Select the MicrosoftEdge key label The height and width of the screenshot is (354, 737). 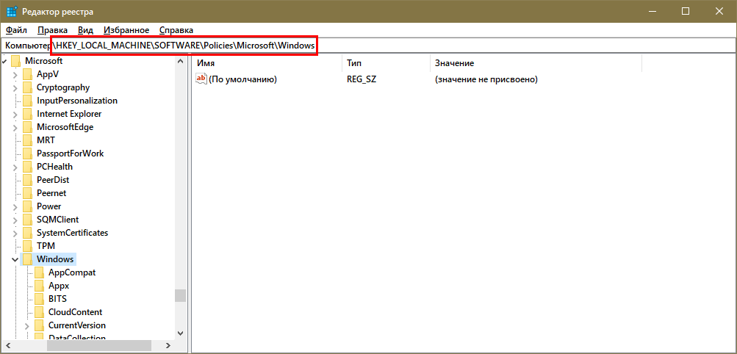pyautogui.click(x=65, y=127)
